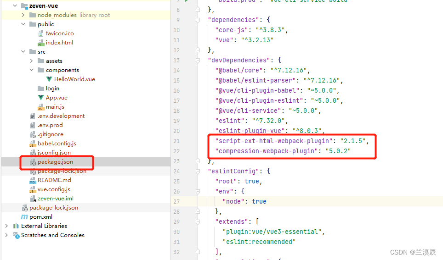Fold the extends array at line 29
The image size is (443, 260).
[198, 222]
